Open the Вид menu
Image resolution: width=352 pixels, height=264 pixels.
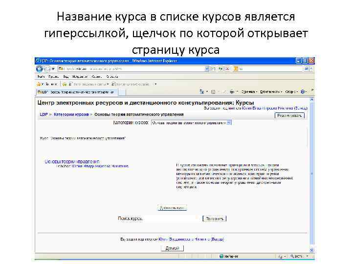pyautogui.click(x=66, y=77)
